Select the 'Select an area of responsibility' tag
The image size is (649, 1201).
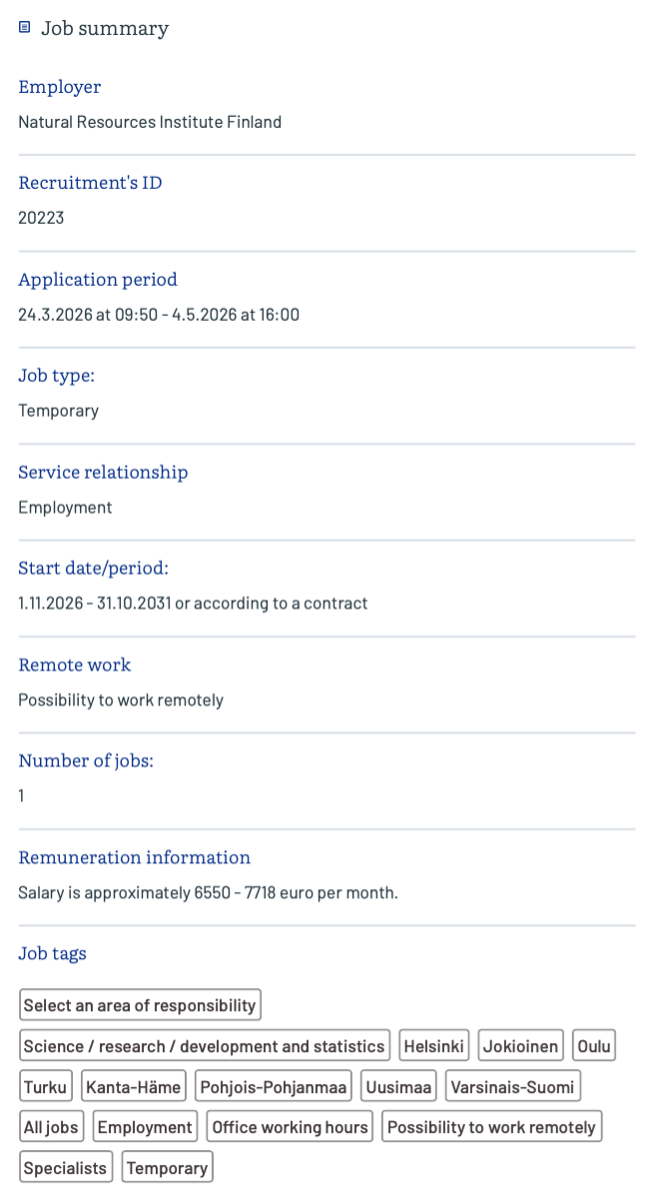pyautogui.click(x=140, y=1005)
